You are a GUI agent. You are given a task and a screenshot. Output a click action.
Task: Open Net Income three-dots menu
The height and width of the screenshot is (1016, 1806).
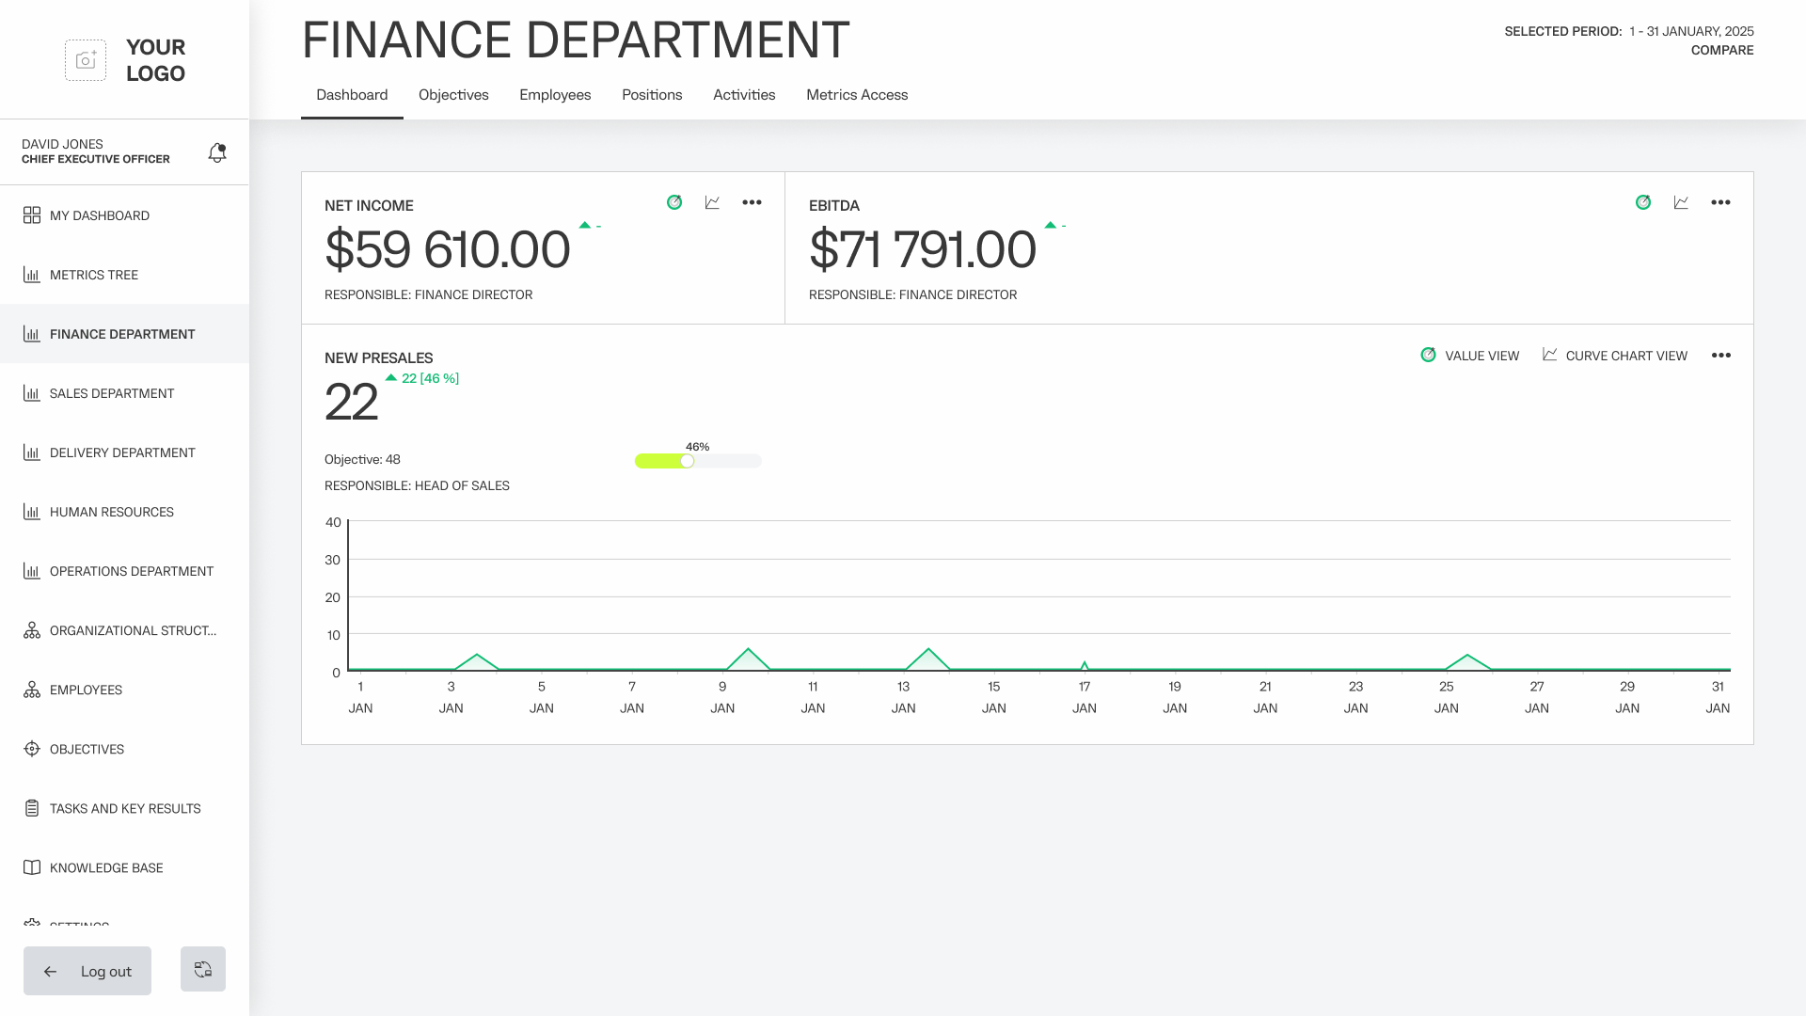pyautogui.click(x=752, y=202)
